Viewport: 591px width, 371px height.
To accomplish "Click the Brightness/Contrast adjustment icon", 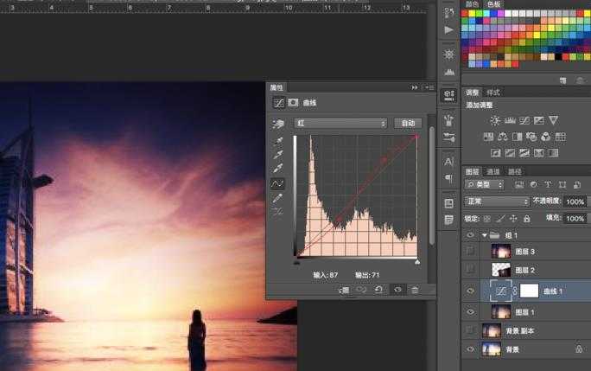I will [x=495, y=120].
